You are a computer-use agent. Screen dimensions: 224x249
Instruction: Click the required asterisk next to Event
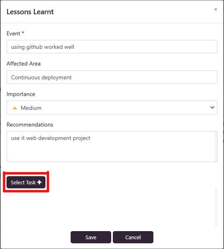point(23,33)
